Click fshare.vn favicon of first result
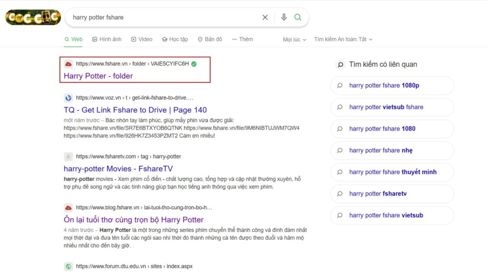Screen dimensions: 487x274 coord(68,64)
